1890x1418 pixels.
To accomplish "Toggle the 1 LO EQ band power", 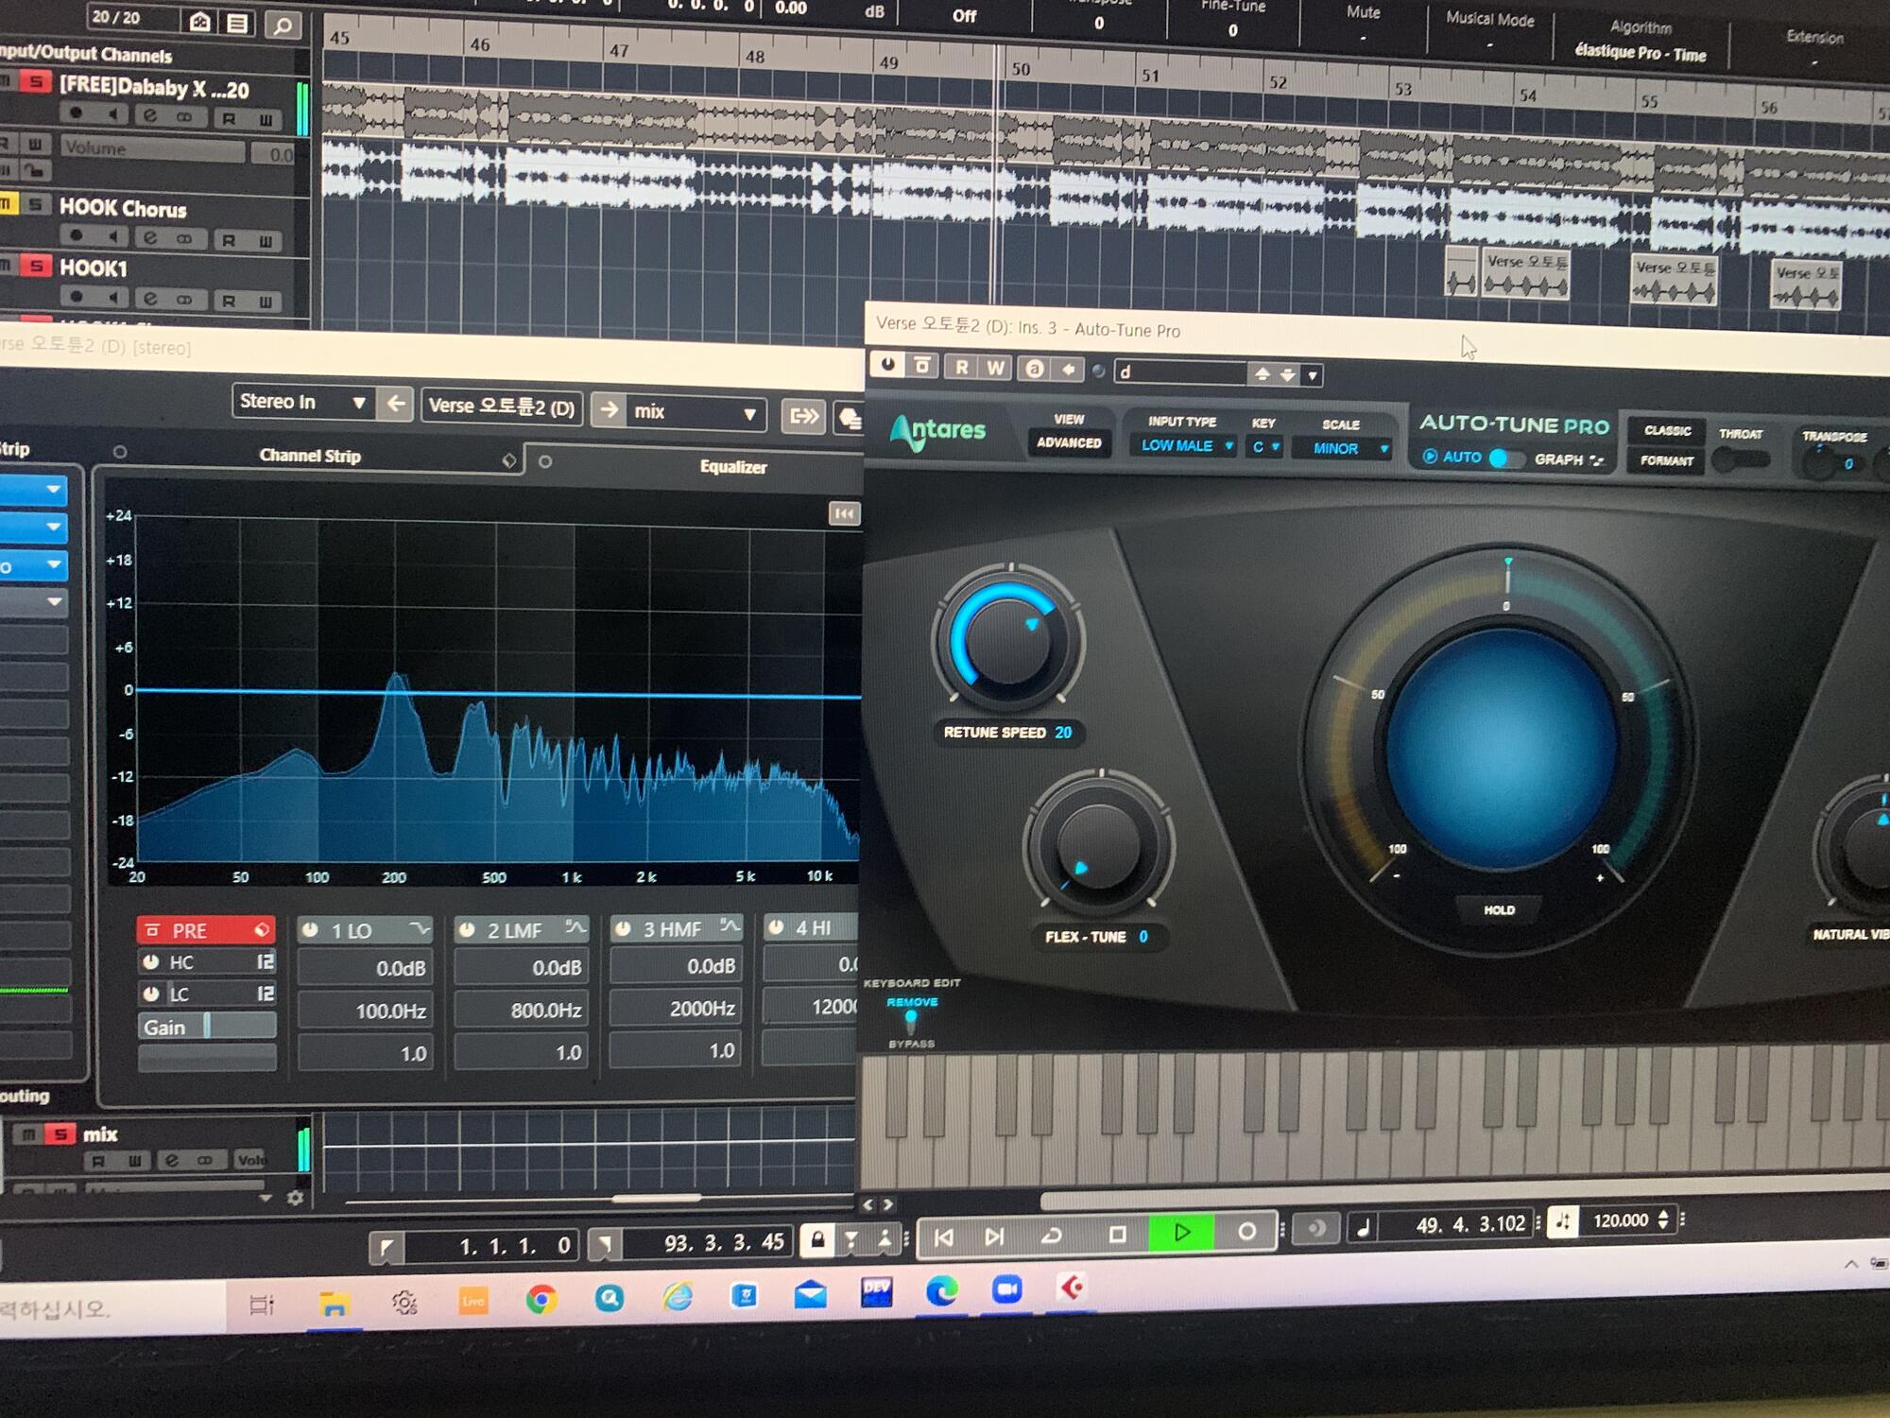I will click(x=310, y=930).
